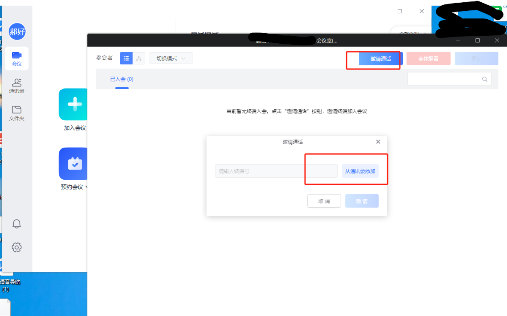Click the 郝好 user avatar
The width and height of the screenshot is (507, 316).
click(17, 32)
